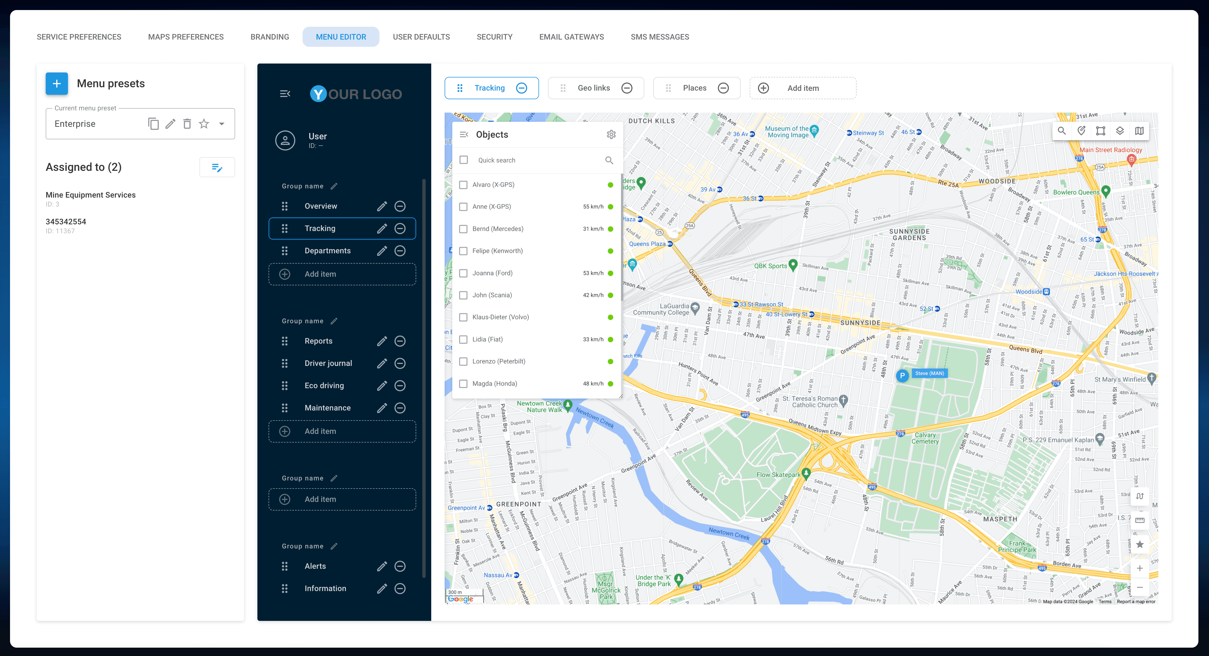Switch to the Security tab
Viewport: 1209px width, 656px height.
(x=495, y=37)
